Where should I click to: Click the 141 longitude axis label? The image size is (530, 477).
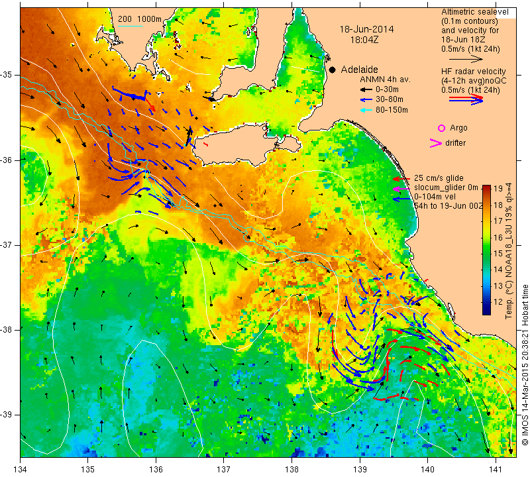coord(496,469)
